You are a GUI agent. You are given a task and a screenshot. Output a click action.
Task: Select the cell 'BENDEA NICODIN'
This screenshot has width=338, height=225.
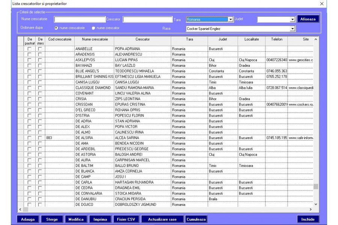tap(142, 143)
